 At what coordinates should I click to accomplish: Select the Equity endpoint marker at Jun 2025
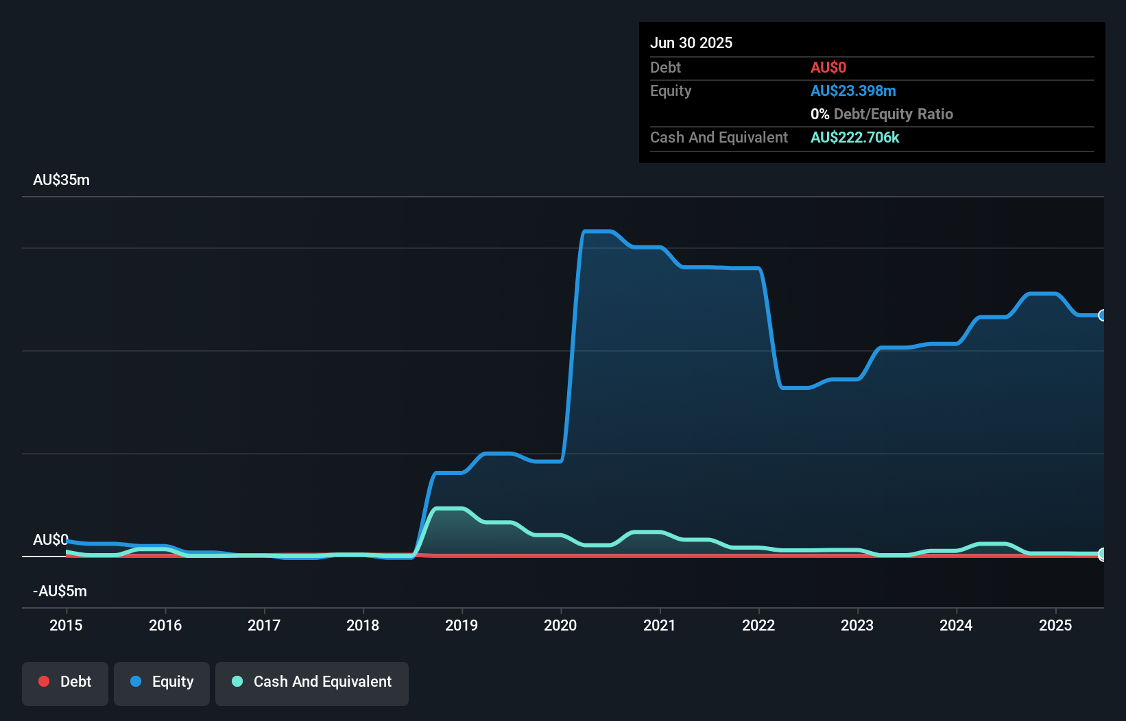point(1103,315)
